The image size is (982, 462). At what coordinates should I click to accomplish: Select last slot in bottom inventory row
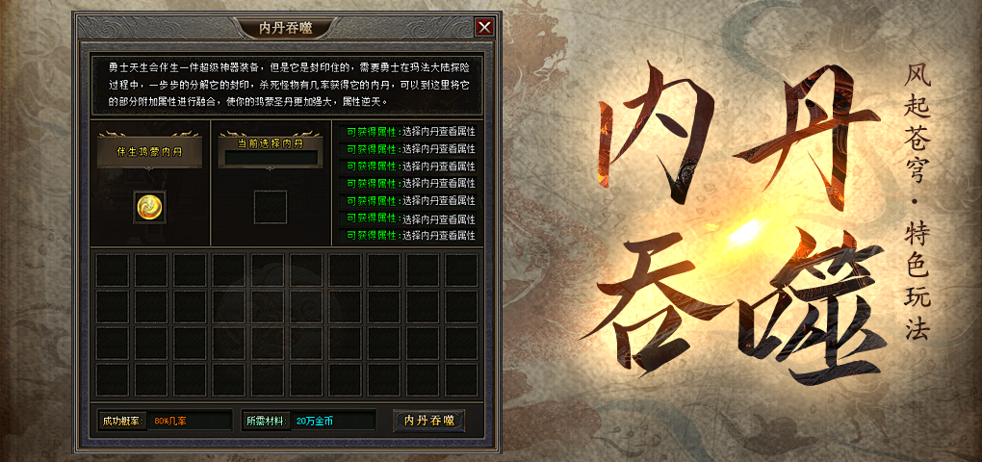coord(461,379)
